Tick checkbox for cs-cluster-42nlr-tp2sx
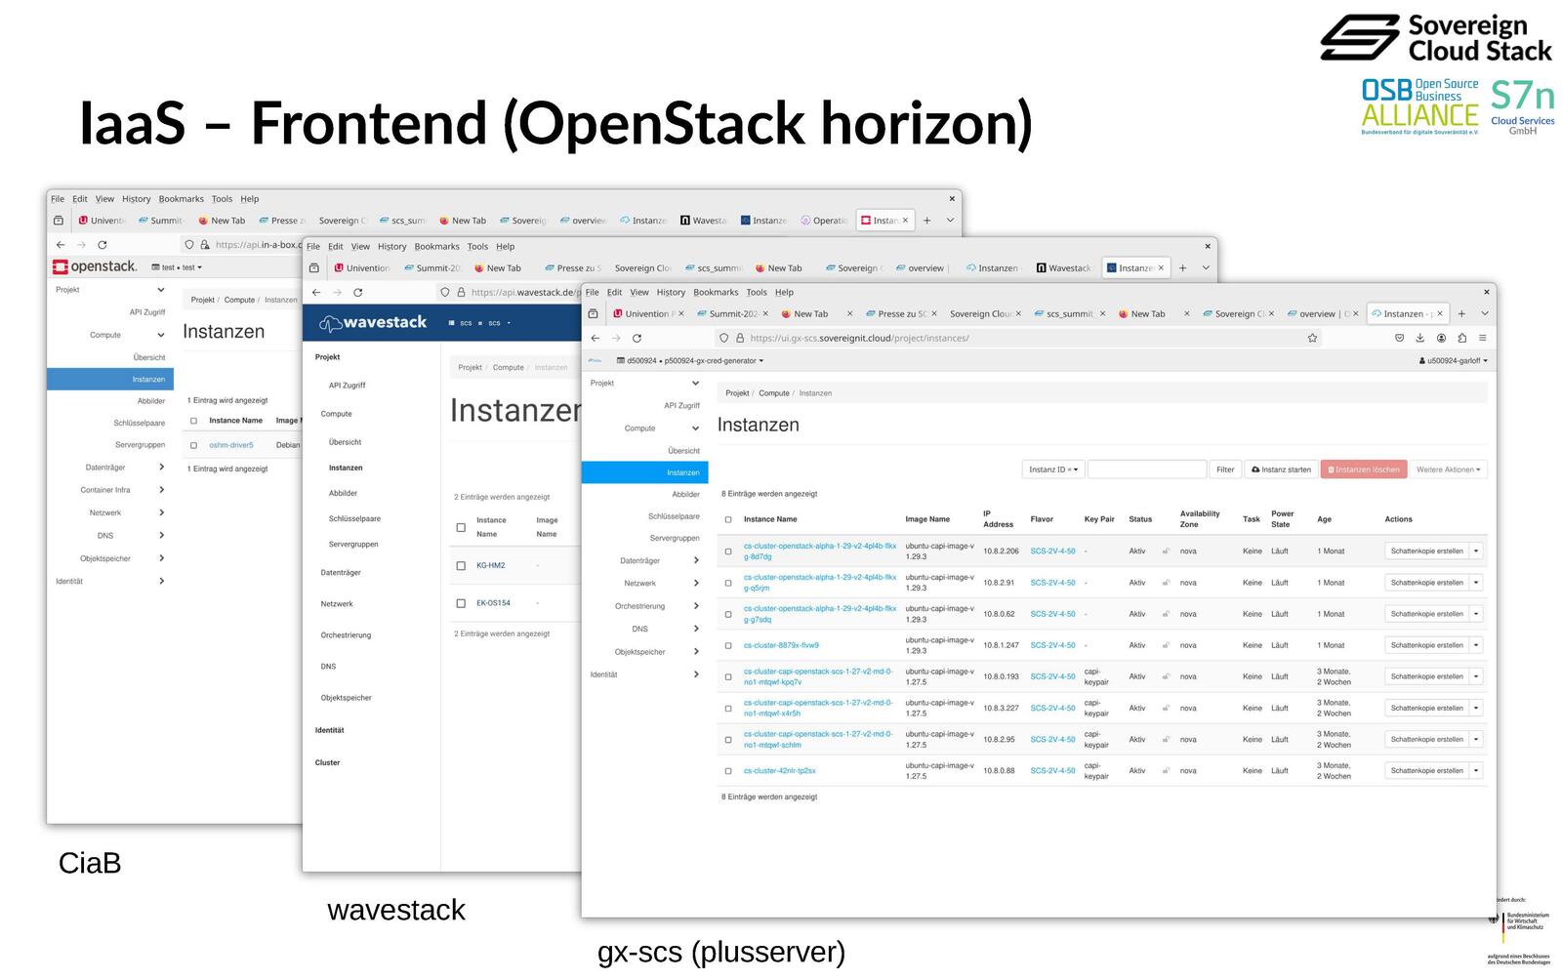This screenshot has height=980, width=1562. click(728, 771)
